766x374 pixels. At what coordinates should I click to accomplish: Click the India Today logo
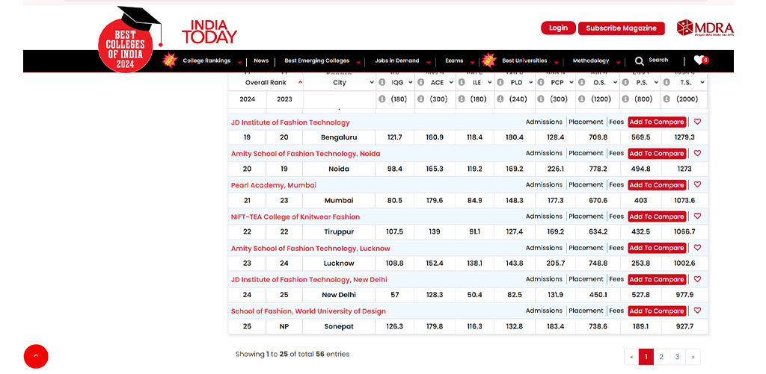click(209, 31)
